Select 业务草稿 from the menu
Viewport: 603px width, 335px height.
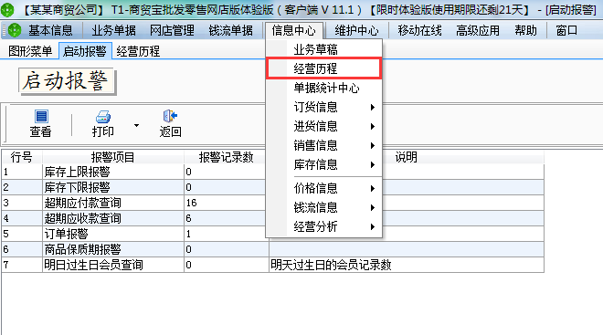323,49
